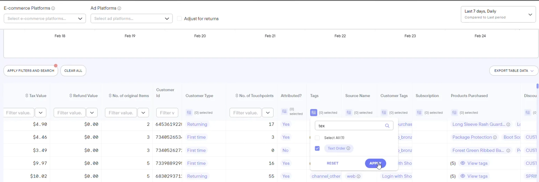
Task: Enable Adjust for returns checkbox
Action: tap(179, 19)
